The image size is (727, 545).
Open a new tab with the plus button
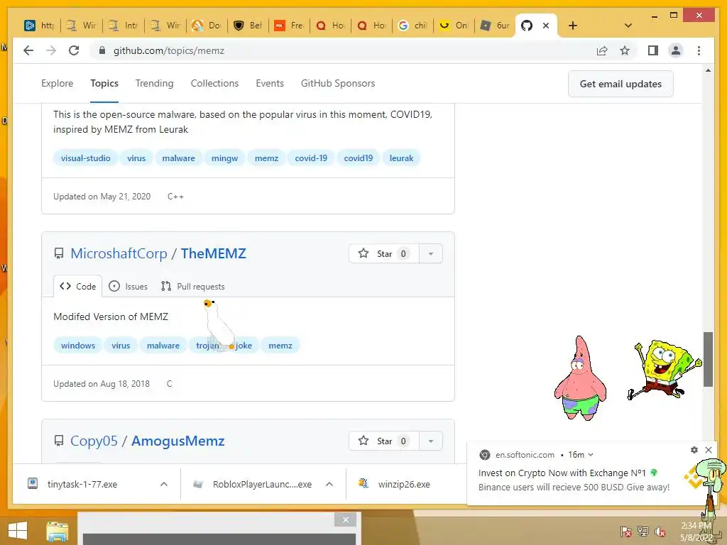pos(573,26)
